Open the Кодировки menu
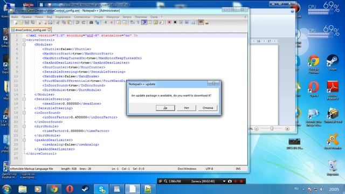Viewport: 345px width, 194px height. coord(63,17)
